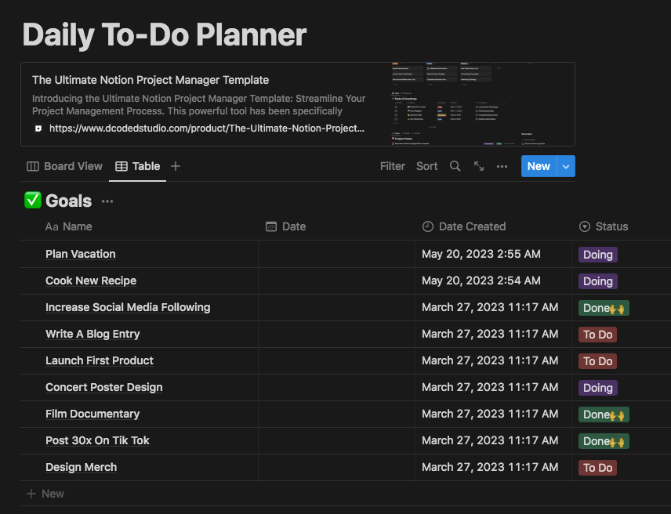Add a new row at table bottom
Screen dimensions: 671x514
tap(45, 494)
